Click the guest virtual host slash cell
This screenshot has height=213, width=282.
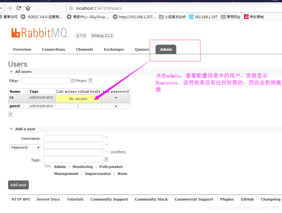coord(78,106)
